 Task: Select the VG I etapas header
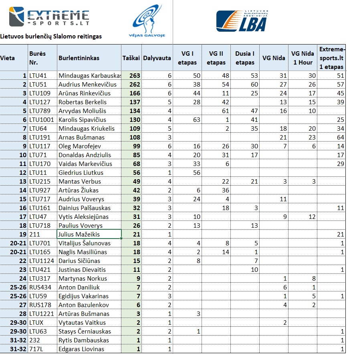point(187,58)
